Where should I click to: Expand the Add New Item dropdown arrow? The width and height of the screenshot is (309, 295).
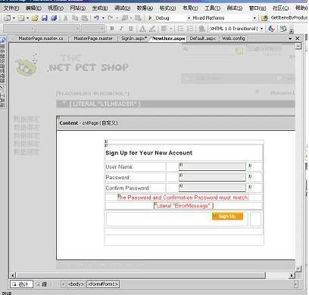pyautogui.click(x=27, y=18)
